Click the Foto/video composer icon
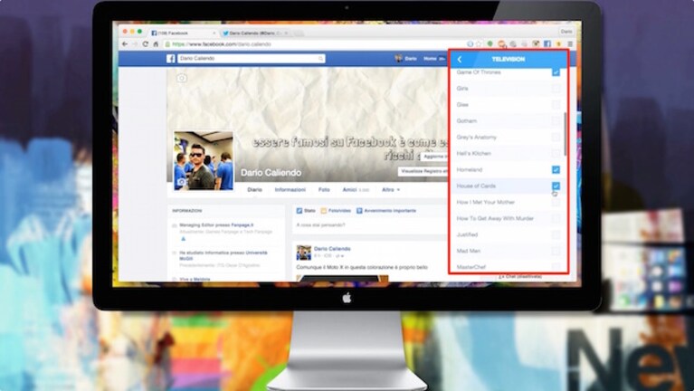694x391 pixels. [324, 211]
